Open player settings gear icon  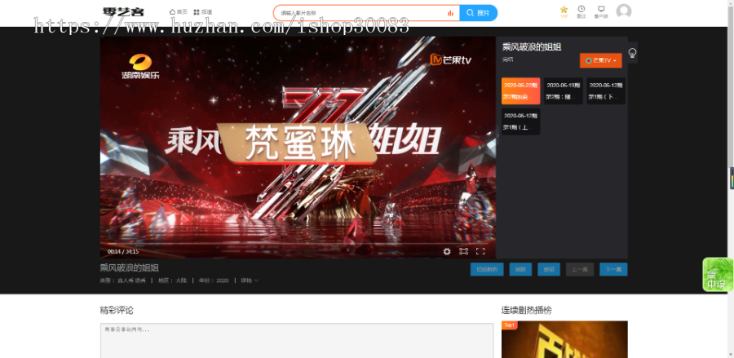447,251
